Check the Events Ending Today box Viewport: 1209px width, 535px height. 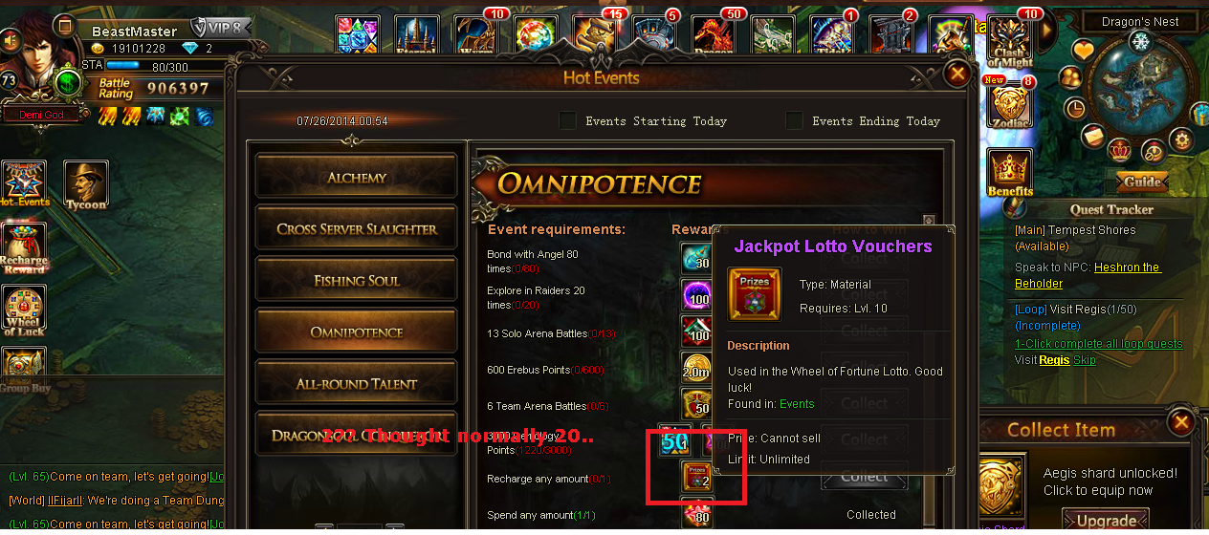[794, 120]
